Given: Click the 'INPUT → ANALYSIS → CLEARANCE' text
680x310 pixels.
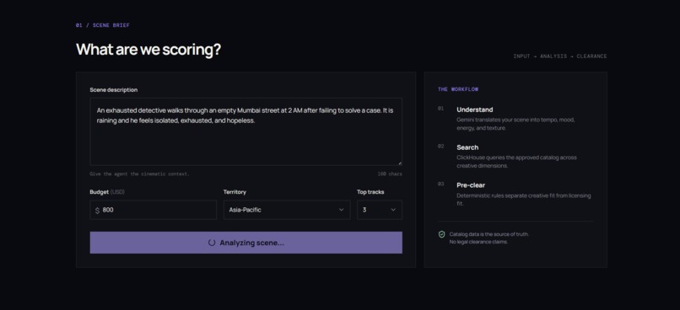Looking at the screenshot, I should click(560, 56).
